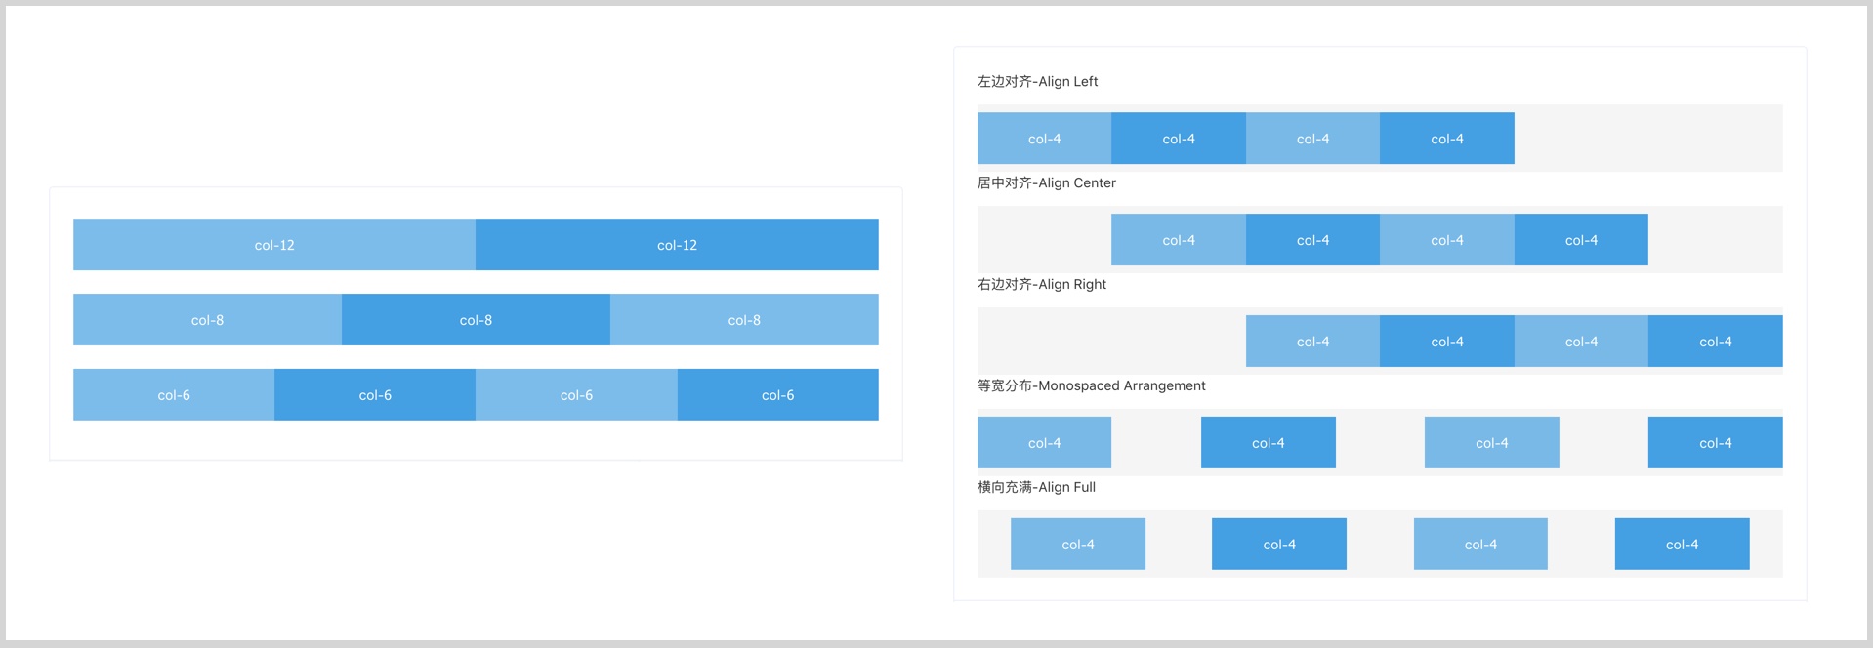Click the dark blue col-12 block
The image size is (1873, 648).
tap(677, 245)
